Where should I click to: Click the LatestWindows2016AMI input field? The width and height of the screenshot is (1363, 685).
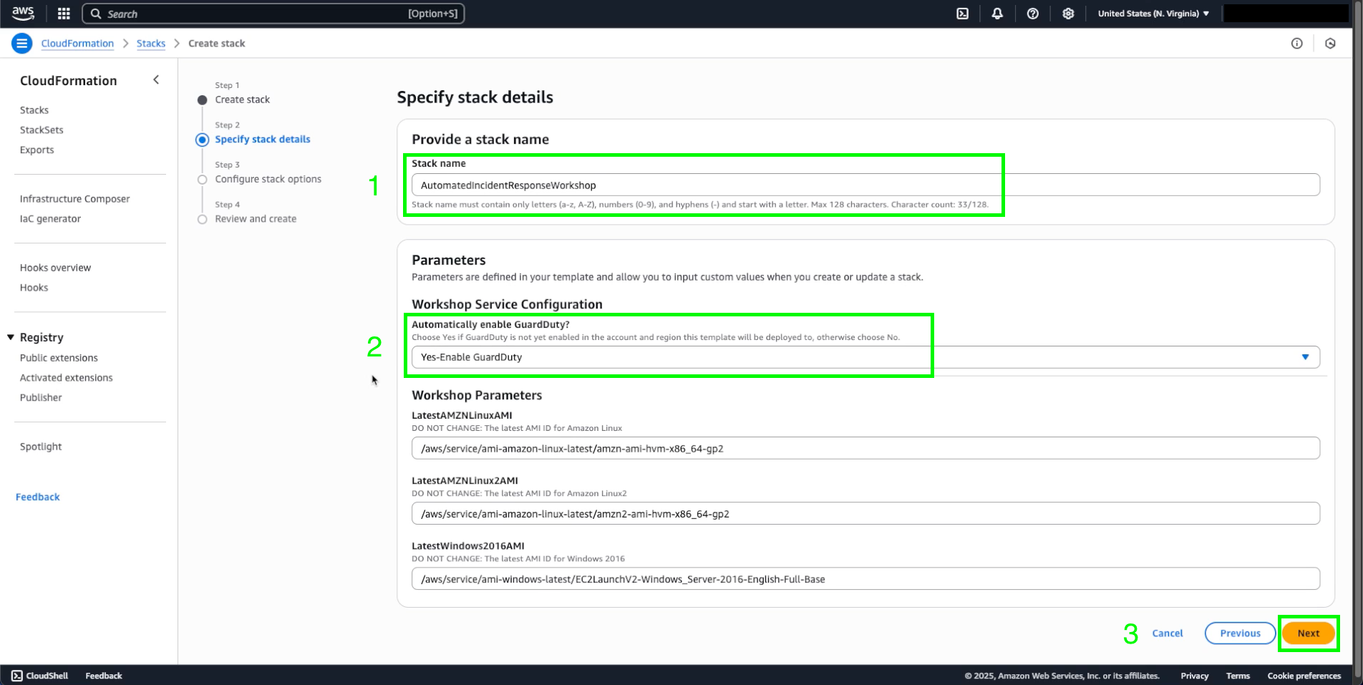865,578
